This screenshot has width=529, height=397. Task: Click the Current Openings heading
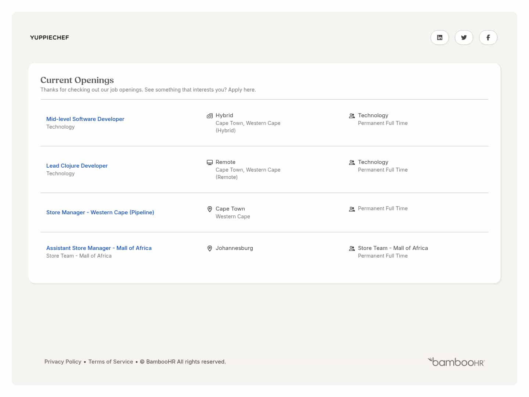pyautogui.click(x=77, y=80)
